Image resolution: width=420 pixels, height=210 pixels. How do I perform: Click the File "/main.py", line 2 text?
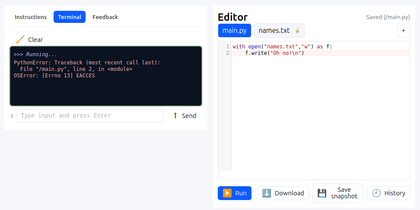[76, 69]
